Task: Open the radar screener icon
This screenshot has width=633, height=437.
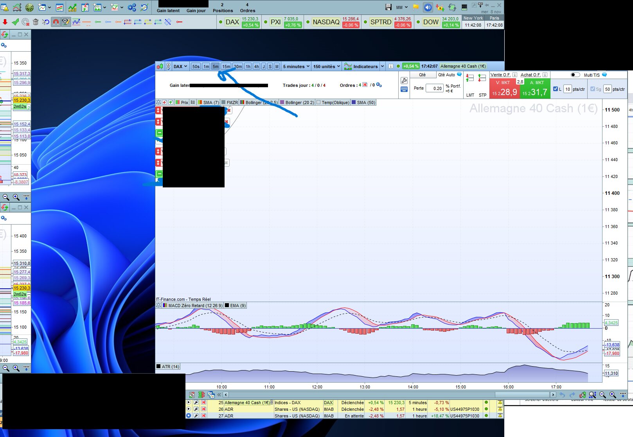Action: coord(29,7)
